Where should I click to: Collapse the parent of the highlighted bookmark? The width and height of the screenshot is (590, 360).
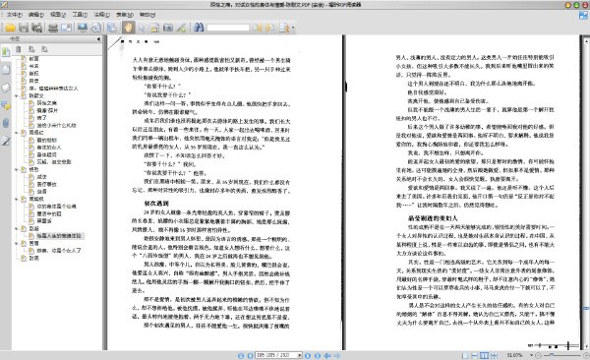tap(16, 228)
